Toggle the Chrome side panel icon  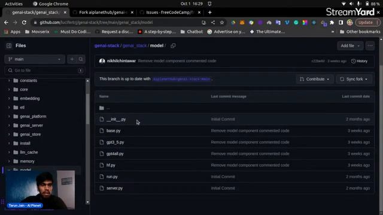341,23
